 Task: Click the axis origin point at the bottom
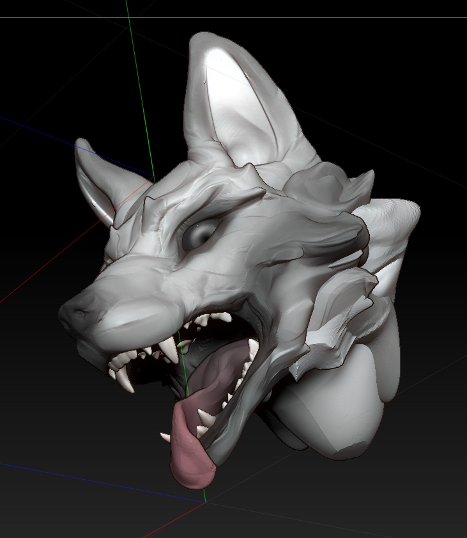point(205,502)
